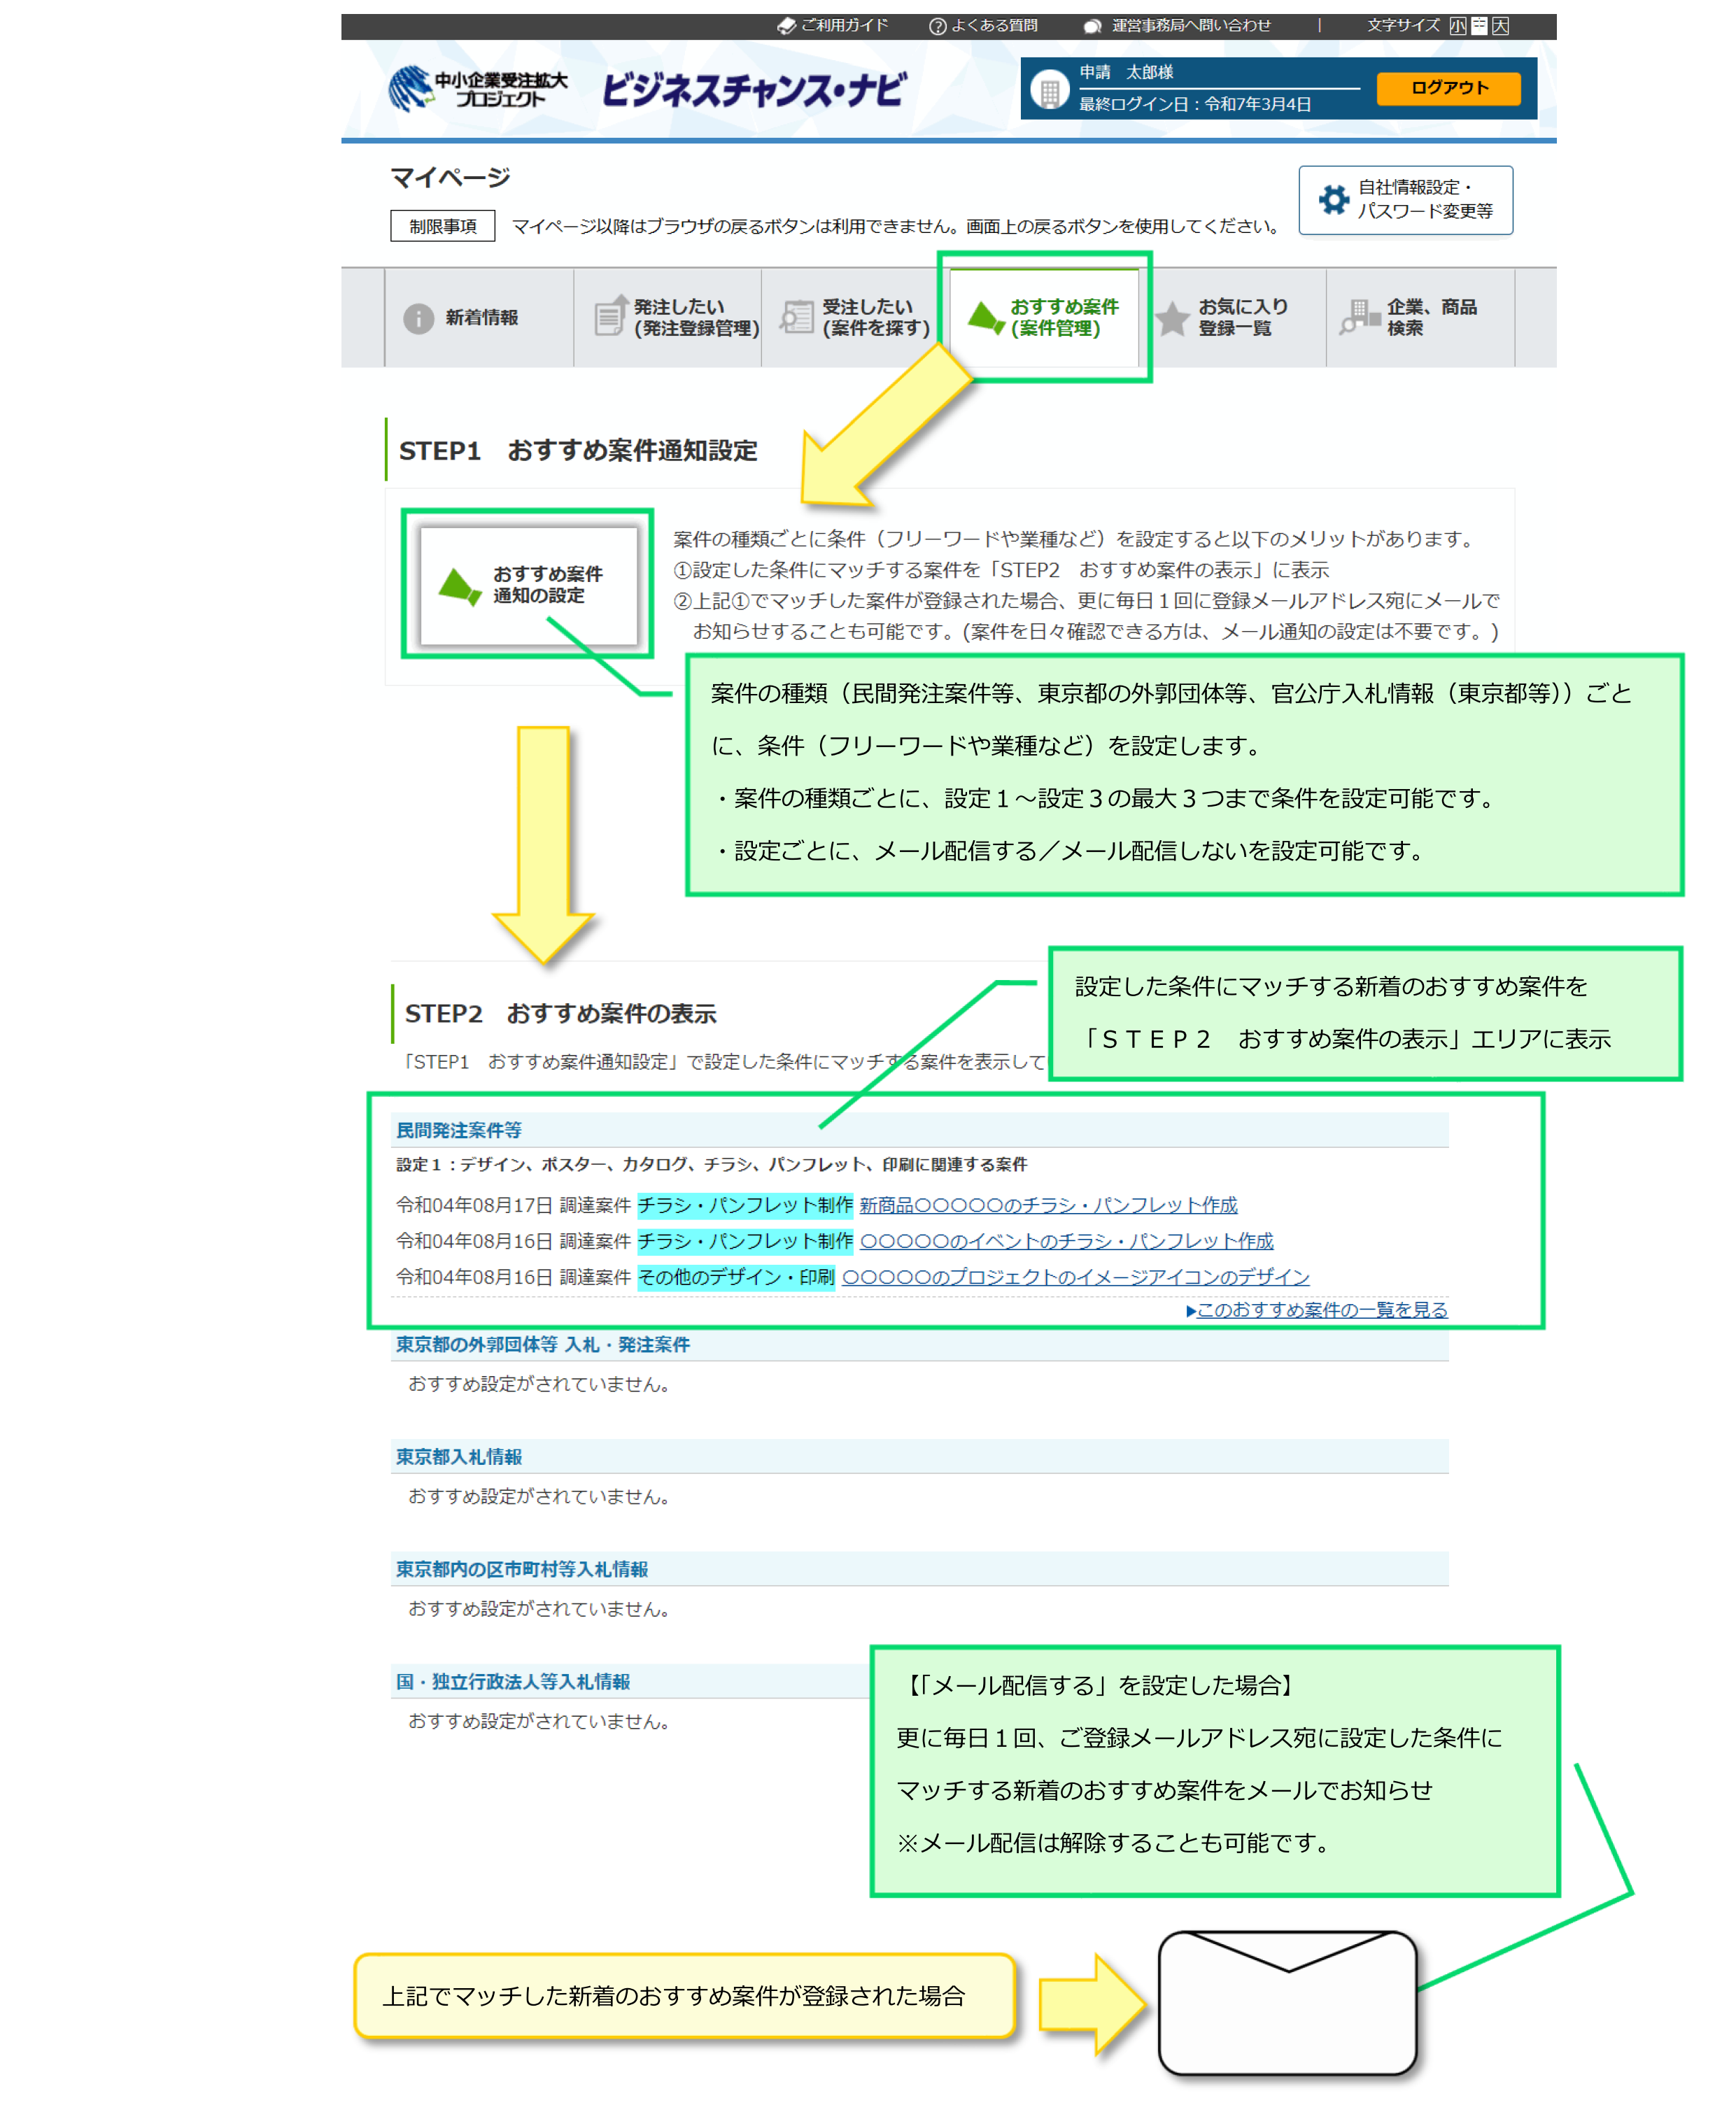Click the info icon on 新着情報 tab
The image size is (1736, 2105).
click(418, 318)
